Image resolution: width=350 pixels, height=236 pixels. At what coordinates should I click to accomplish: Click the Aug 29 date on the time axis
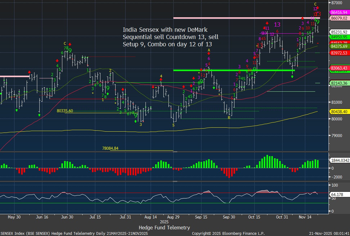tap(173, 217)
